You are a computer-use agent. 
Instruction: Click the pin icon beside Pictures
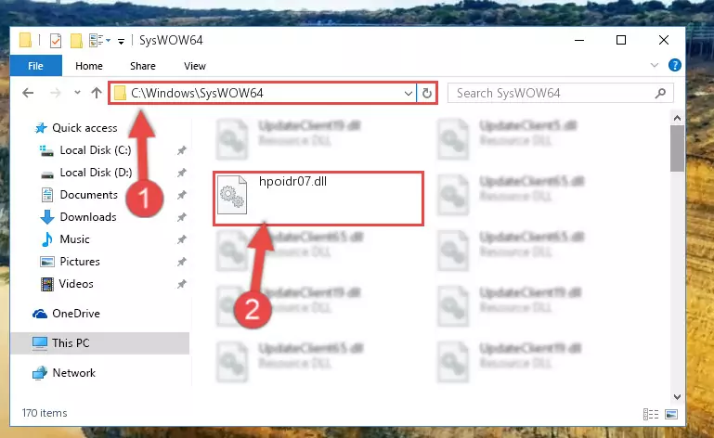[182, 262]
